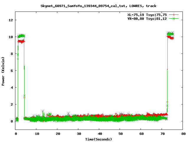The width and height of the screenshot is (189, 142).
Task: Click the Time(Seconds) x-axis label
Action: click(x=99, y=139)
